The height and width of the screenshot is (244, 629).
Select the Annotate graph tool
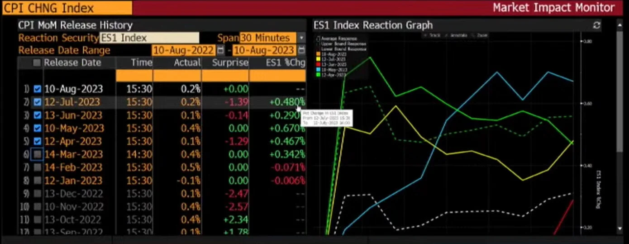click(x=457, y=35)
